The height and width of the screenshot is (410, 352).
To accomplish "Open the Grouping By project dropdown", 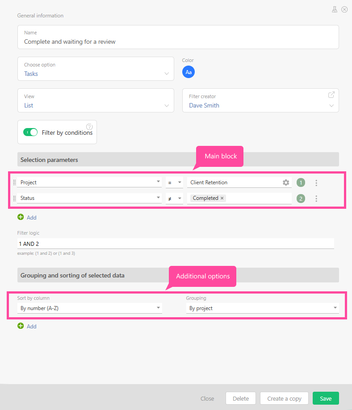I will tap(262, 308).
